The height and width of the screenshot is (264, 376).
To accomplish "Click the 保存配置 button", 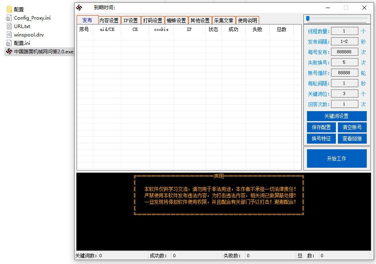I will [321, 127].
